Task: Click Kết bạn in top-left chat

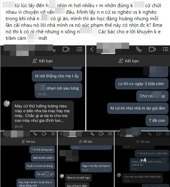Action: [x=43, y=61]
